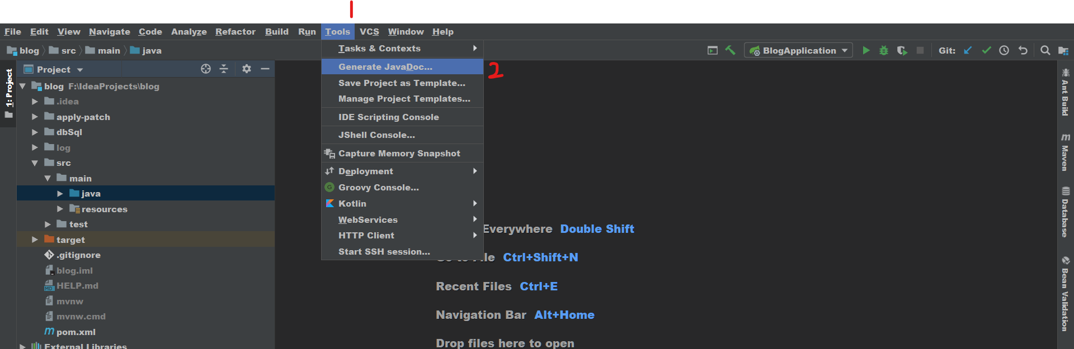Open Kotlin submenu
The height and width of the screenshot is (349, 1074).
point(402,204)
